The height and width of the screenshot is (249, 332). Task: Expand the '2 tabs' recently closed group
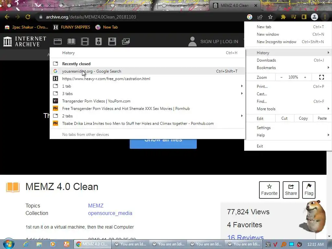tap(148, 116)
